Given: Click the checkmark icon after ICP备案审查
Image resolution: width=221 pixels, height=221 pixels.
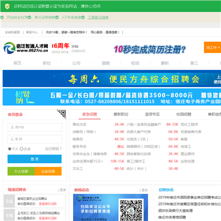Looking at the screenshot, I should pos(83,17).
